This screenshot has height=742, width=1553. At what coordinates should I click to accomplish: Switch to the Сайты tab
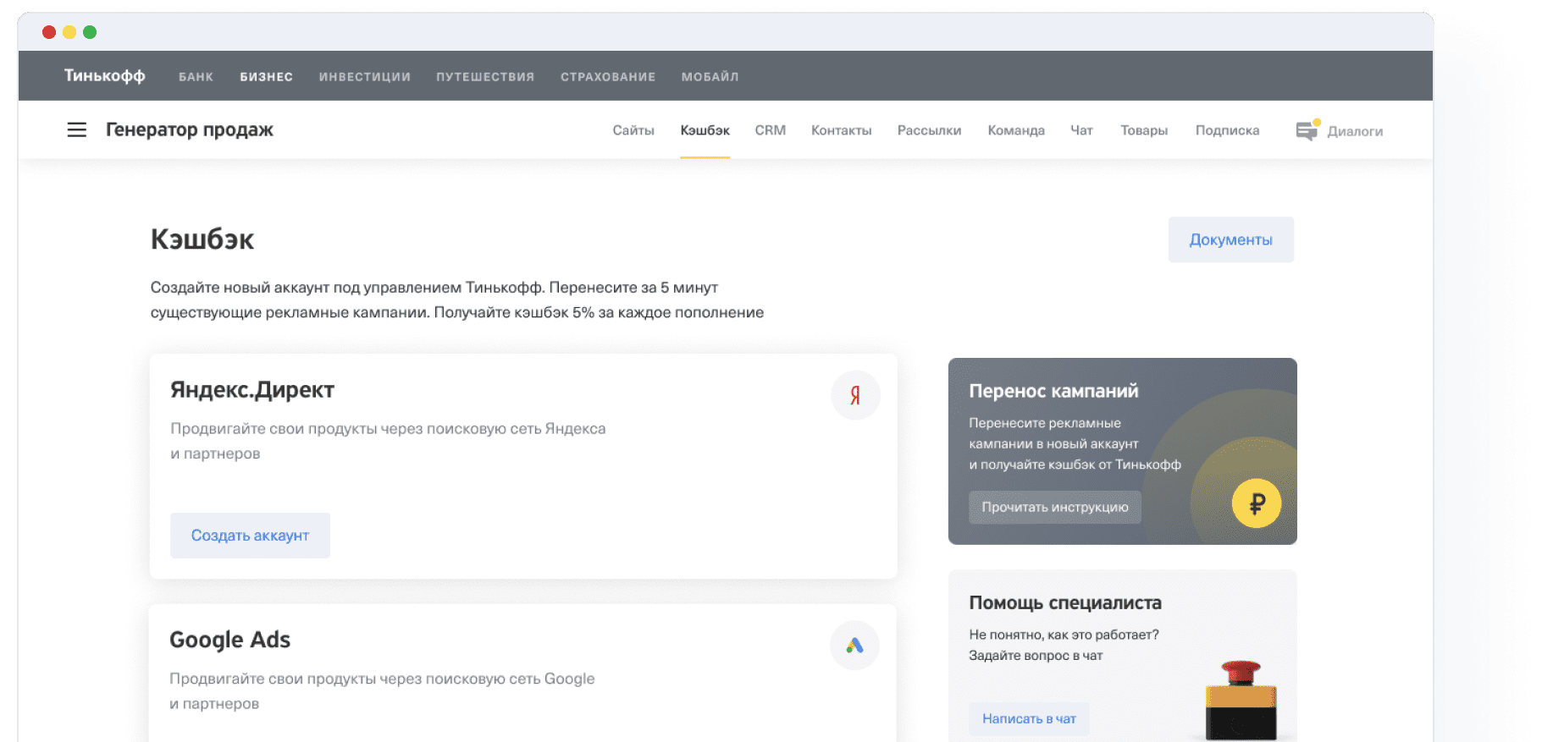click(633, 130)
